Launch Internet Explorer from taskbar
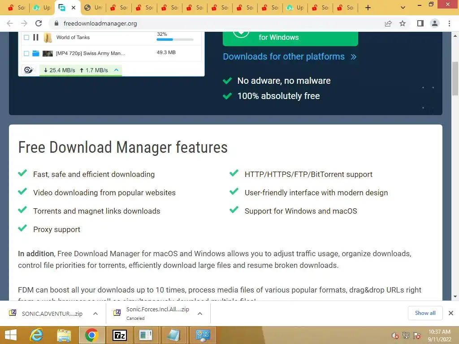The width and height of the screenshot is (459, 344). click(x=36, y=335)
